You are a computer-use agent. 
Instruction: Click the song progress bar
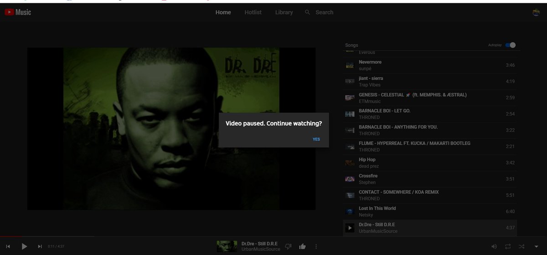coord(273,236)
